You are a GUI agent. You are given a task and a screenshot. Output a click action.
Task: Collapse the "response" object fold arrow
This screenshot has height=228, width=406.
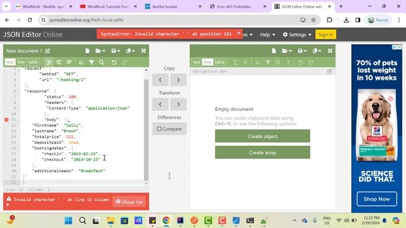point(18,92)
